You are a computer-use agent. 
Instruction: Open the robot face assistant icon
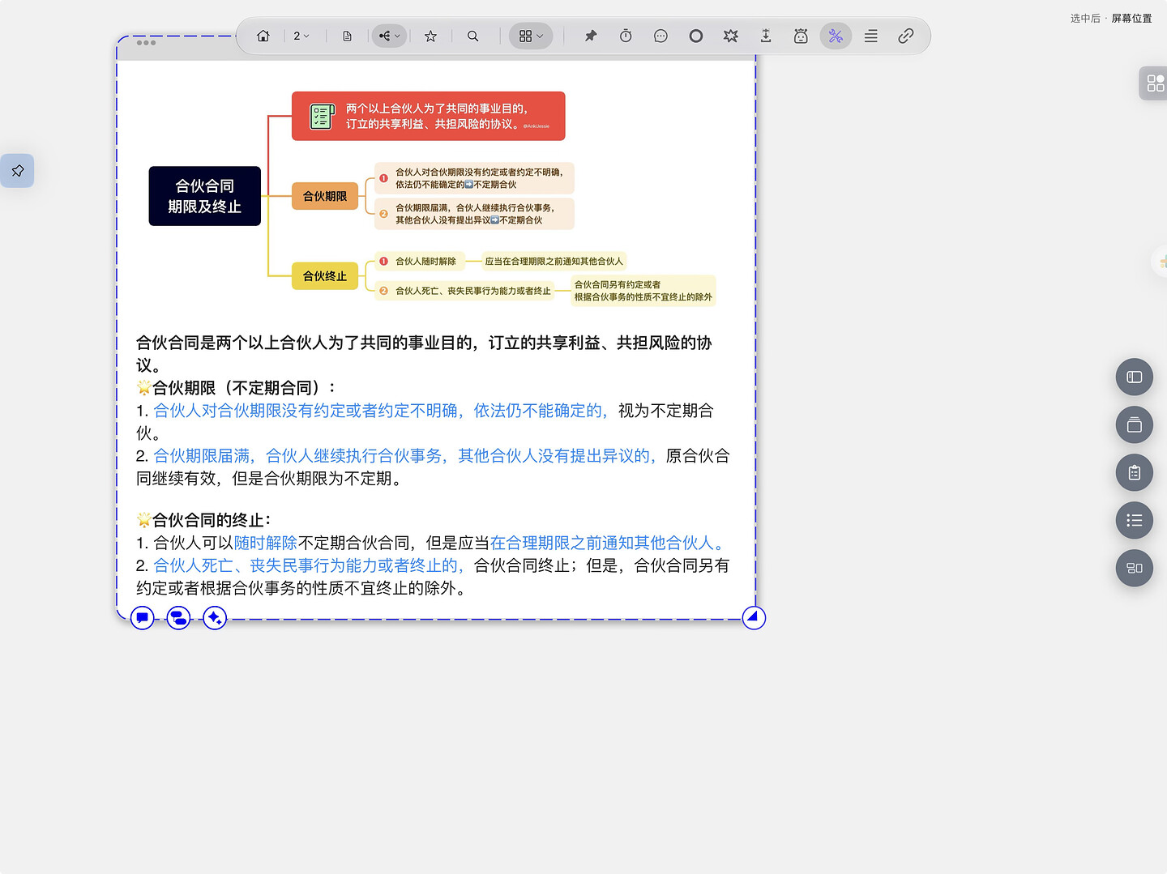point(801,36)
